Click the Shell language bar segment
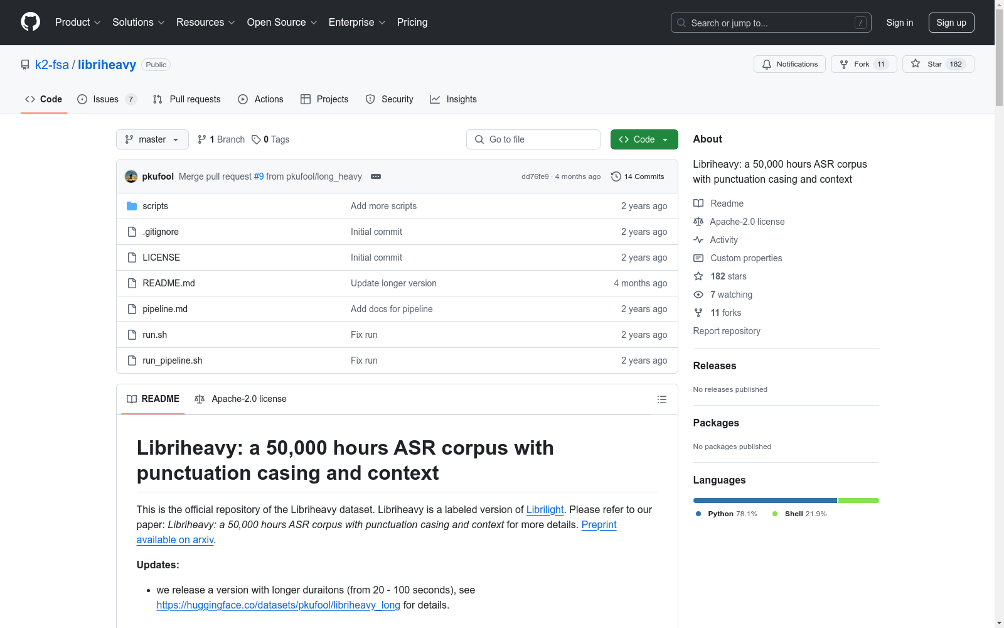This screenshot has height=628, width=1004. coord(858,501)
